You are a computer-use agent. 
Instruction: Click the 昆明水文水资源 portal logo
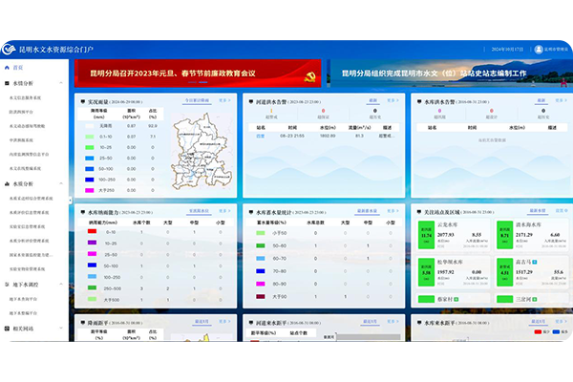[11, 48]
